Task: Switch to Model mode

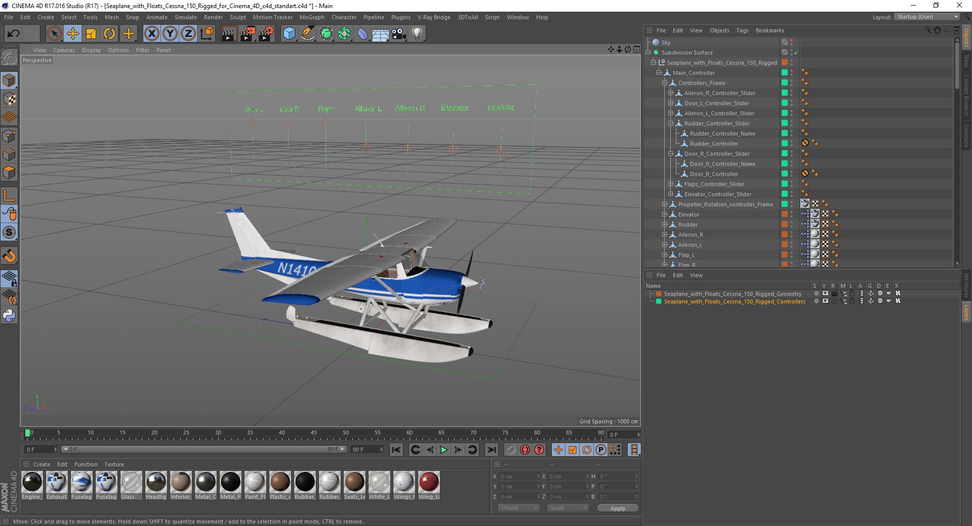Action: pyautogui.click(x=9, y=80)
